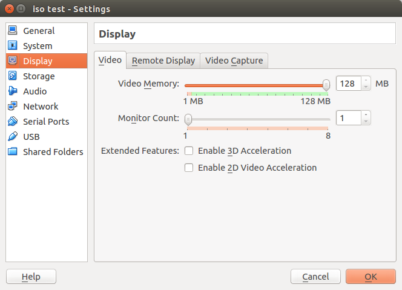
Task: Enable 2D Video Acceleration checkbox
Action: 189,168
